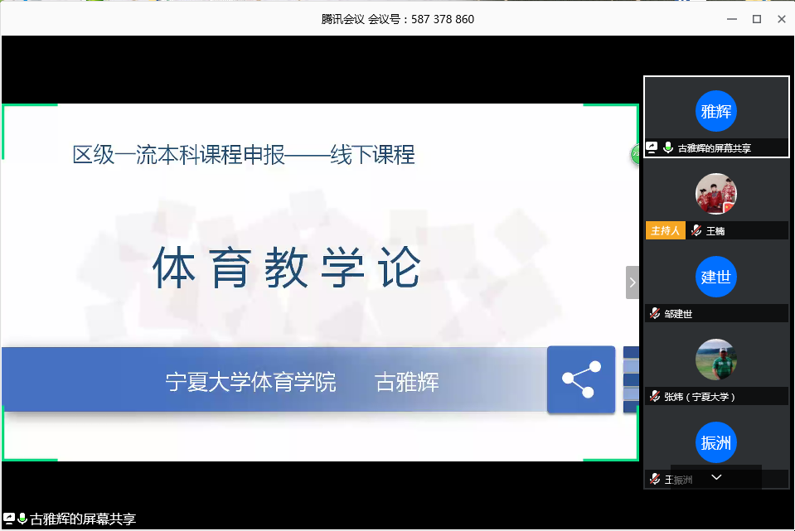
Task: Click the 古雅辉的屏幕共享 label at bottom left
Action: (x=82, y=519)
